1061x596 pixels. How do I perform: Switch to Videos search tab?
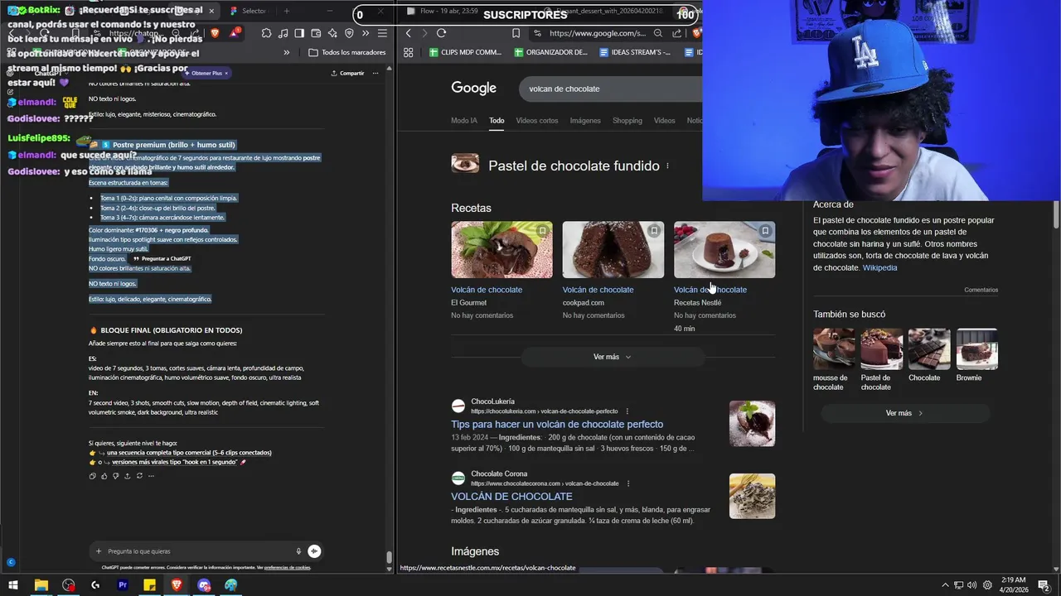pyautogui.click(x=665, y=121)
